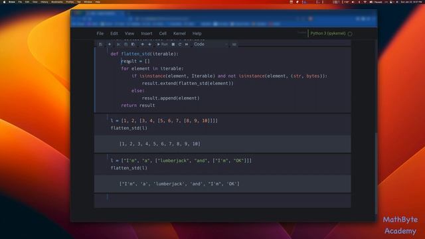Open the Kernel menu
This screenshot has height=239, width=425.
pyautogui.click(x=179, y=34)
